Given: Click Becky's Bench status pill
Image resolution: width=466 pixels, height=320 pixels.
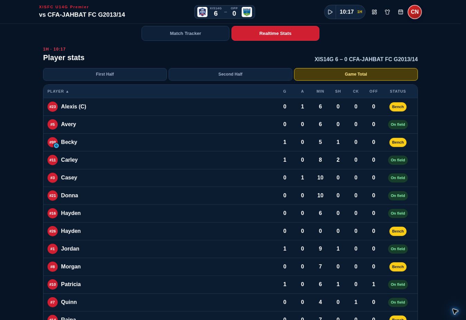Looking at the screenshot, I should pos(398,142).
